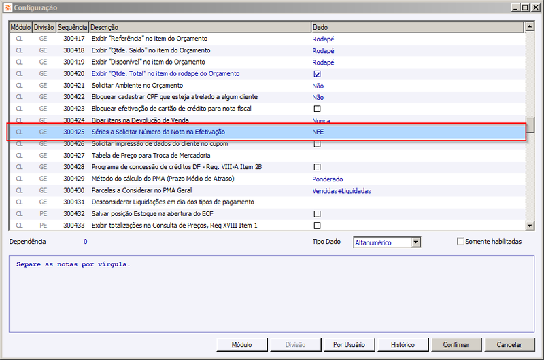The image size is (544, 360).
Task: Click the Vencidas+Liquidadas value
Action: click(x=341, y=191)
